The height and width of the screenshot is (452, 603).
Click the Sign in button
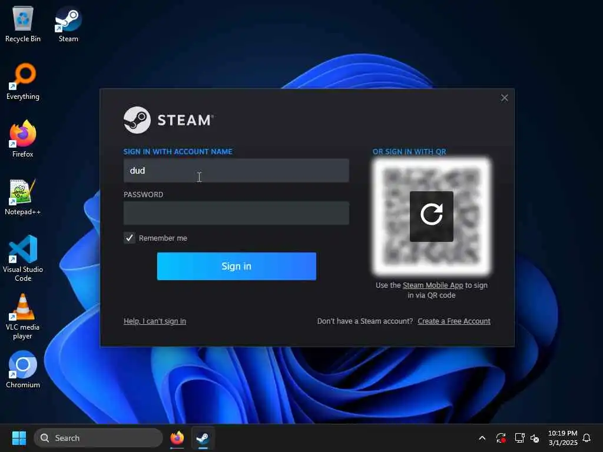tap(237, 267)
